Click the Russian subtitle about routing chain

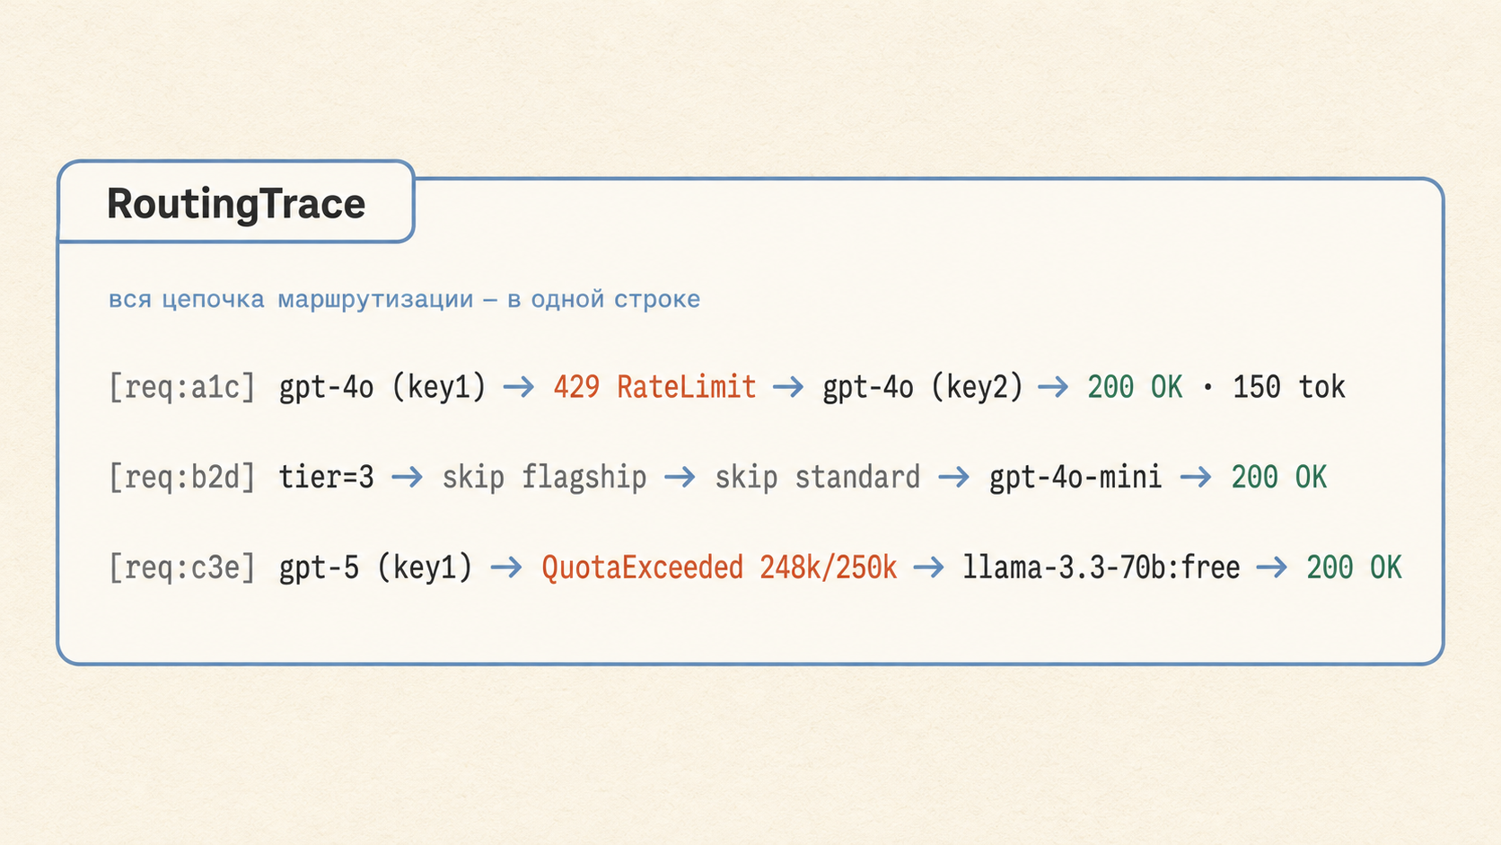[x=404, y=299]
